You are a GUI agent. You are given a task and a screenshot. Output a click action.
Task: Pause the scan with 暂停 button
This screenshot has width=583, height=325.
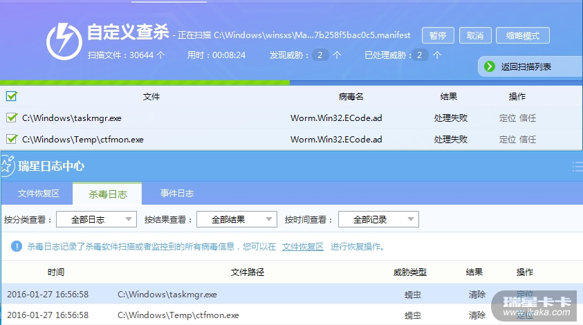[438, 36]
